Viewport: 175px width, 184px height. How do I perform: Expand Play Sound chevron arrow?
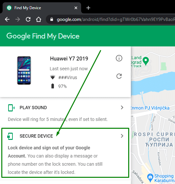tap(122, 108)
